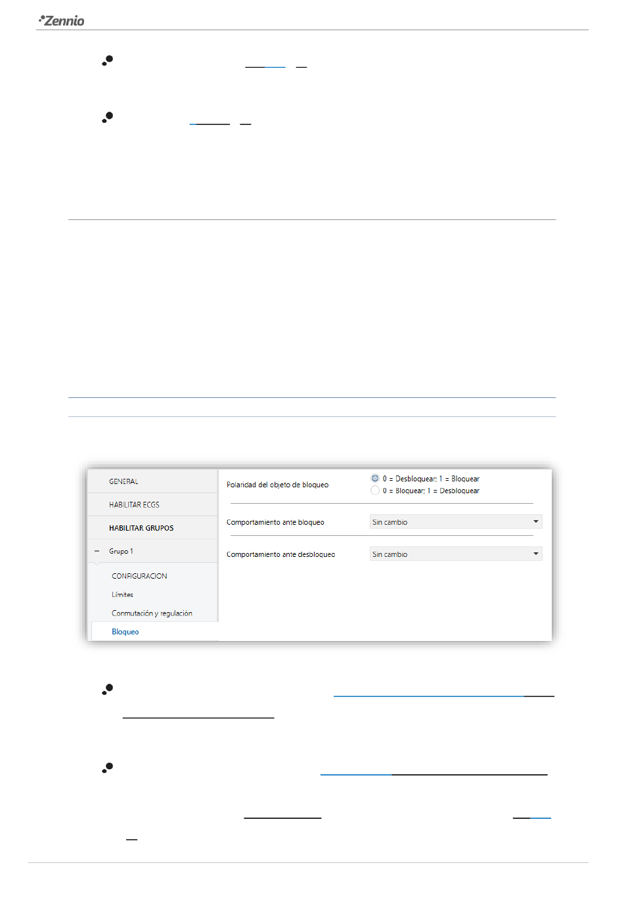
Task: Open 'Conmutación y regulación' section
Action: pos(152,613)
